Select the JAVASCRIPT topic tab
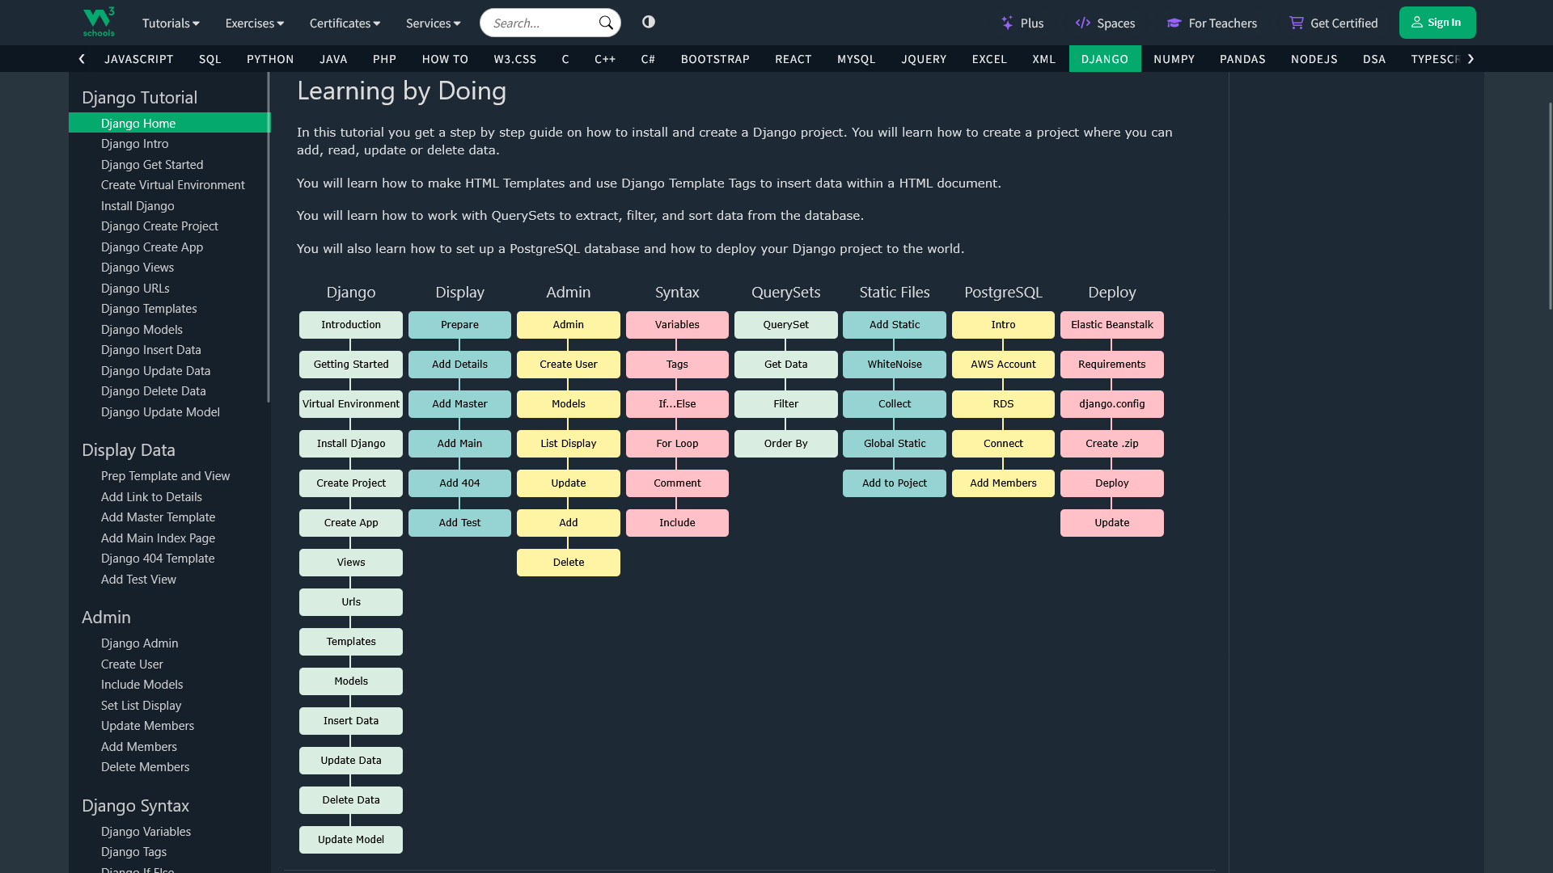The width and height of the screenshot is (1553, 873). pyautogui.click(x=139, y=59)
